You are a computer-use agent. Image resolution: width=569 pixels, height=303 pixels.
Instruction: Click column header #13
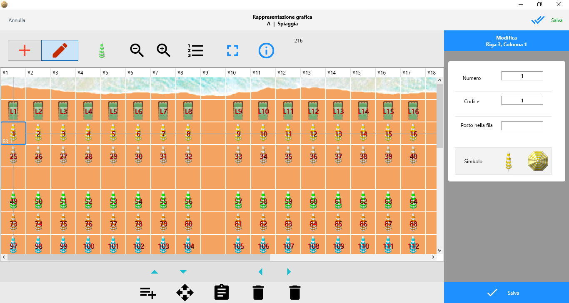coord(313,72)
